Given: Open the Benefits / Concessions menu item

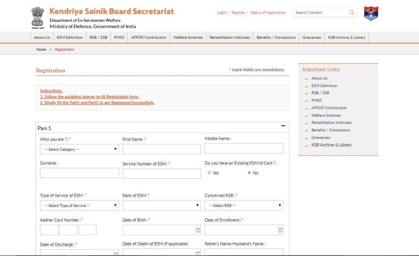Looking at the screenshot, I should click(276, 37).
